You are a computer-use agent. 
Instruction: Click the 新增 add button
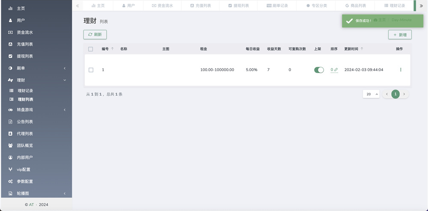pyautogui.click(x=400, y=35)
